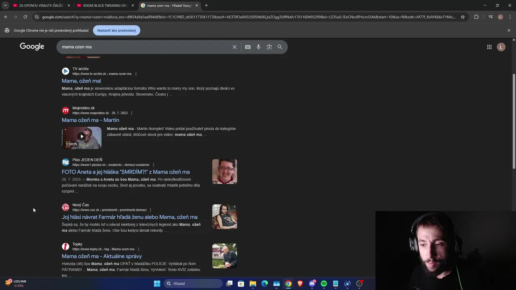Open more options for Plus JEDEN DEŇ result

pyautogui.click(x=153, y=165)
